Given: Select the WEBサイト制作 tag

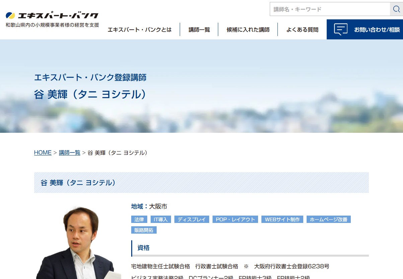Looking at the screenshot, I should click(282, 220).
